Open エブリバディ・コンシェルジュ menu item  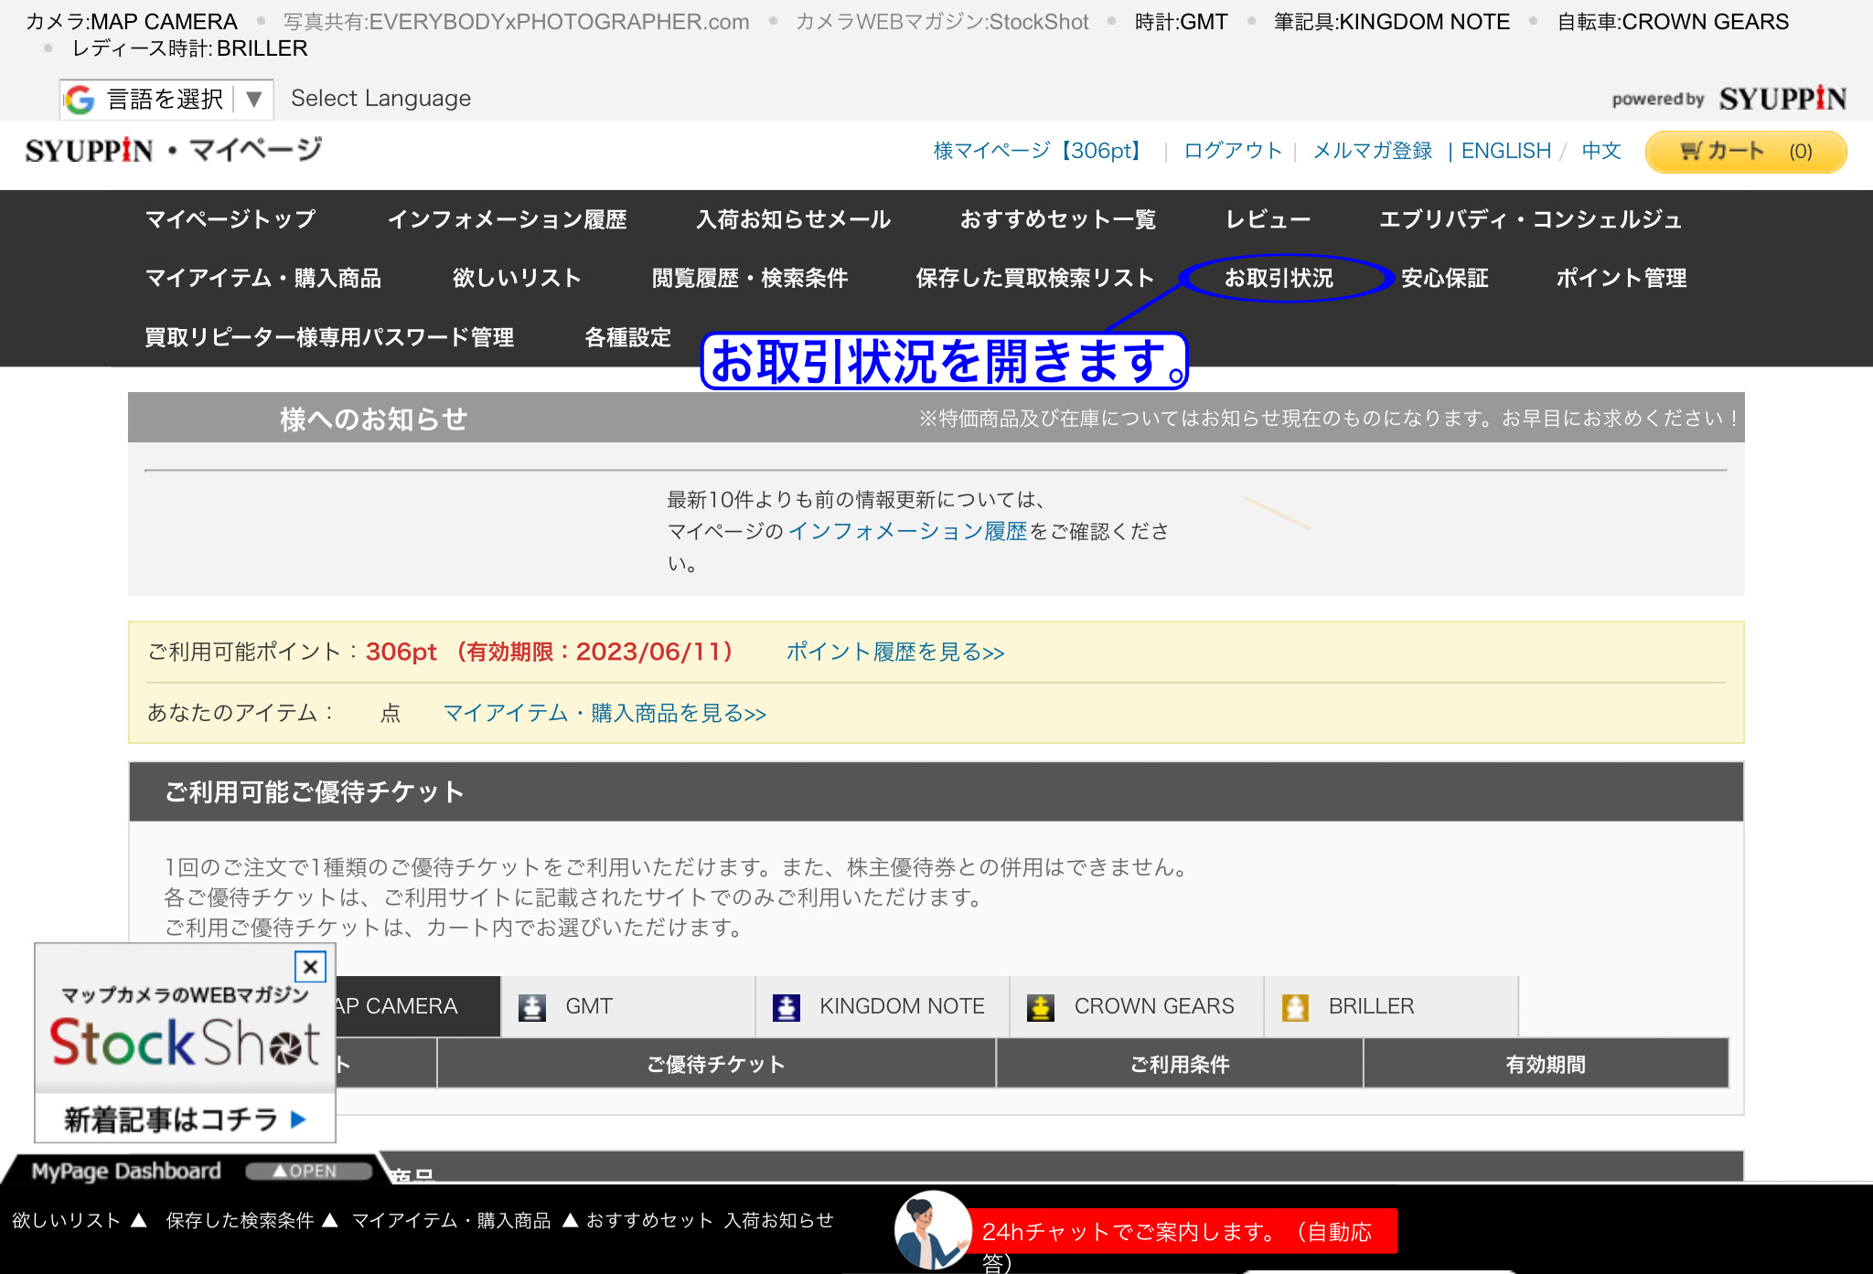[1531, 219]
